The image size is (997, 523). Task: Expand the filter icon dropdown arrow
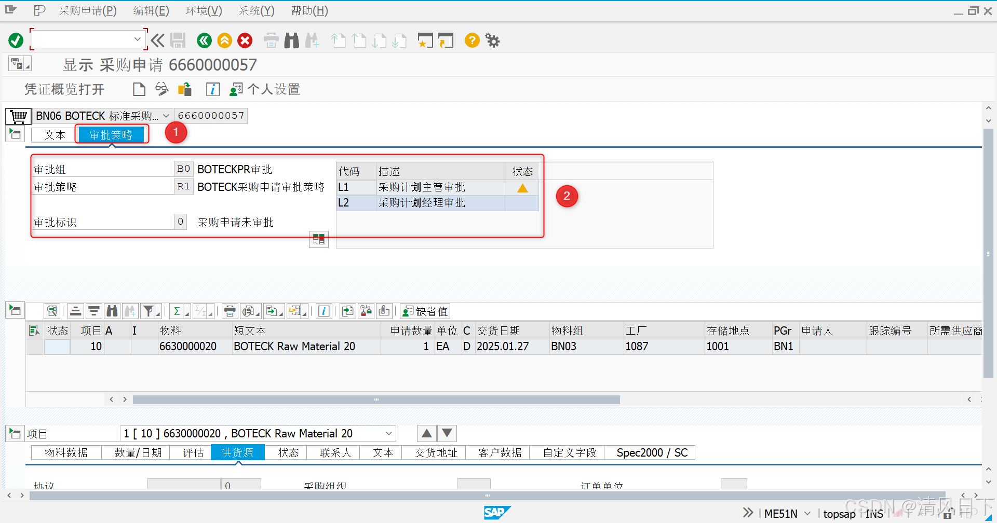[x=158, y=314]
